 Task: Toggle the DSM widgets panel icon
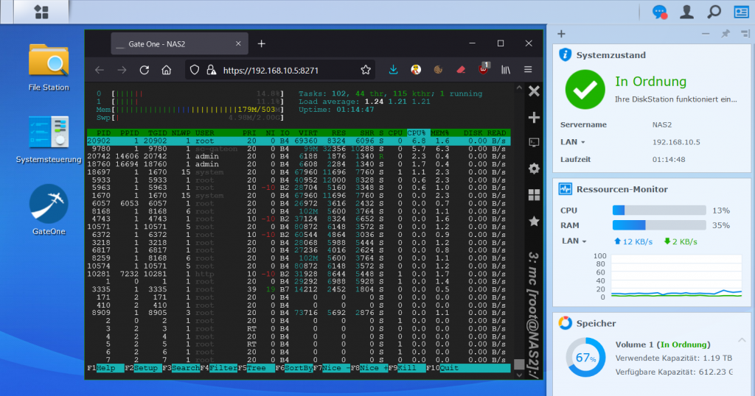coord(740,12)
